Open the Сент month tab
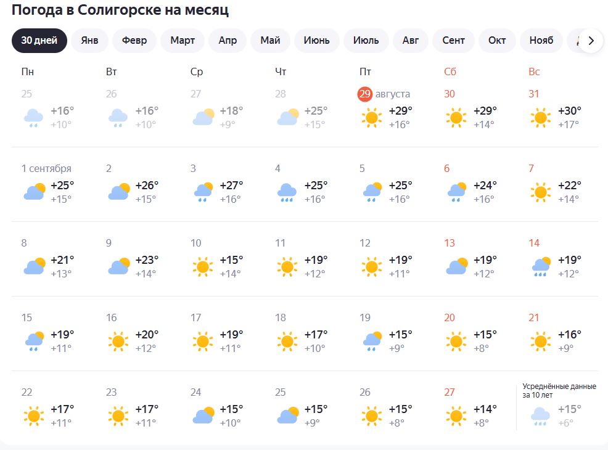 click(x=453, y=41)
